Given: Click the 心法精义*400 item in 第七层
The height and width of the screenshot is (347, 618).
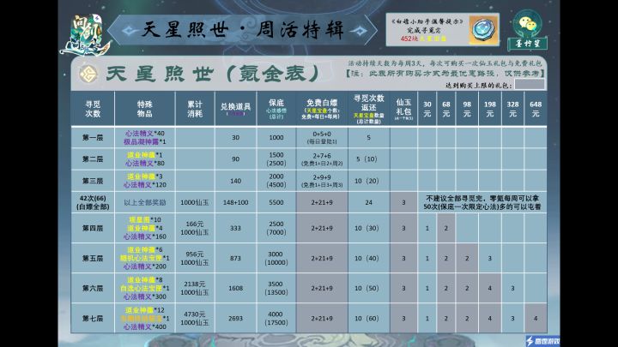Looking at the screenshot, I should point(145,326).
